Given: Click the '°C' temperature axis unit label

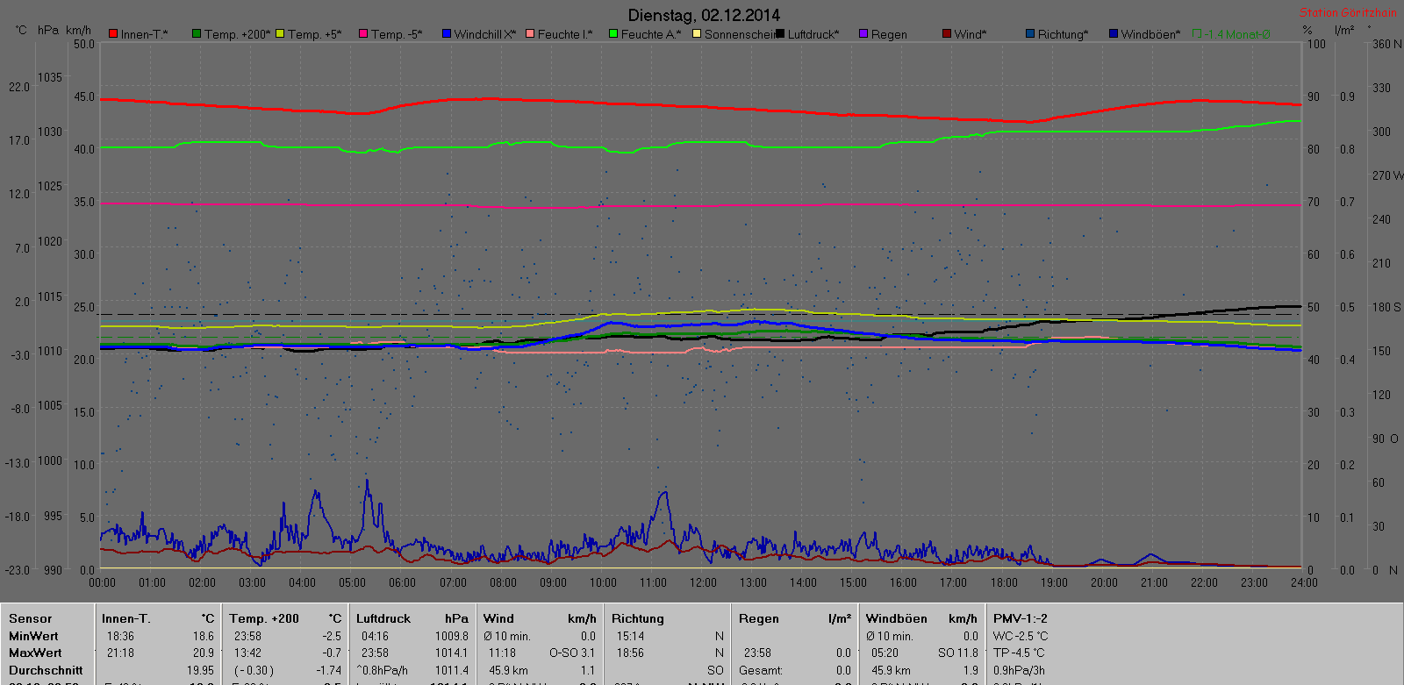Looking at the screenshot, I should click(21, 30).
